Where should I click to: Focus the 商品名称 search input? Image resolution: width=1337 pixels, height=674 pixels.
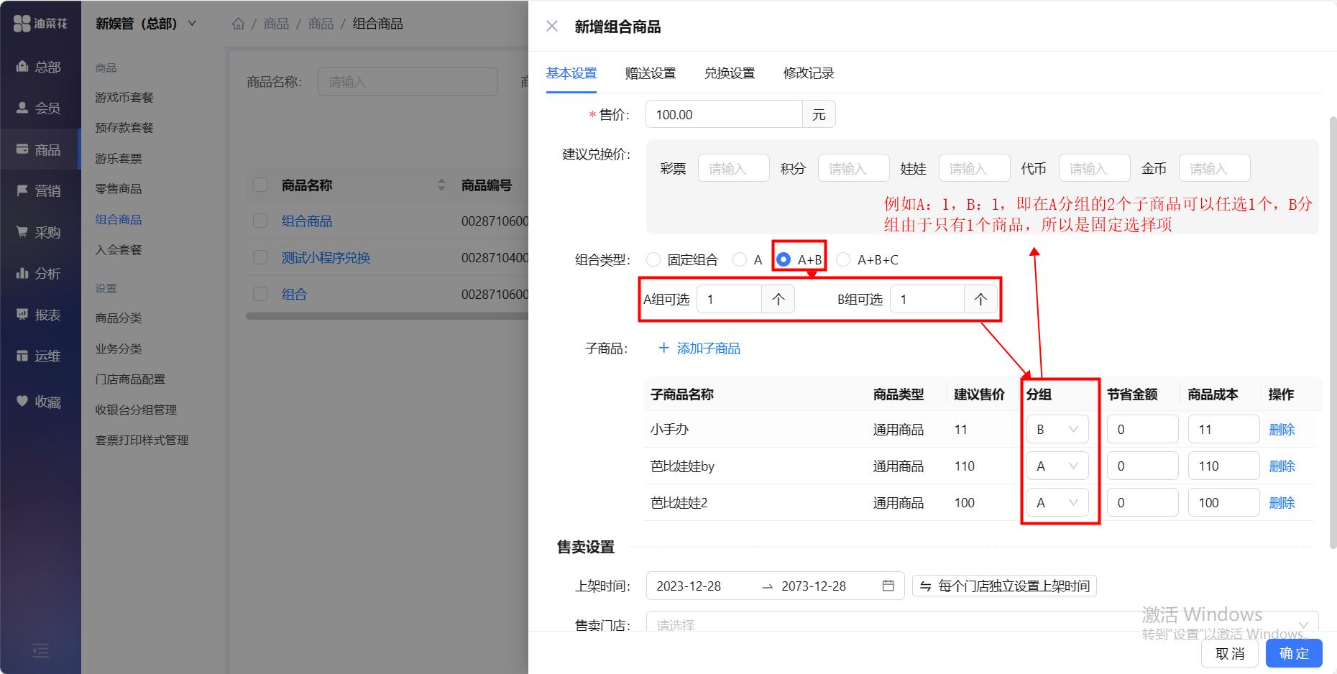[x=408, y=81]
